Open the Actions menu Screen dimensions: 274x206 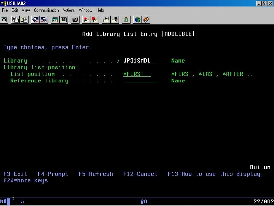[x=68, y=10]
